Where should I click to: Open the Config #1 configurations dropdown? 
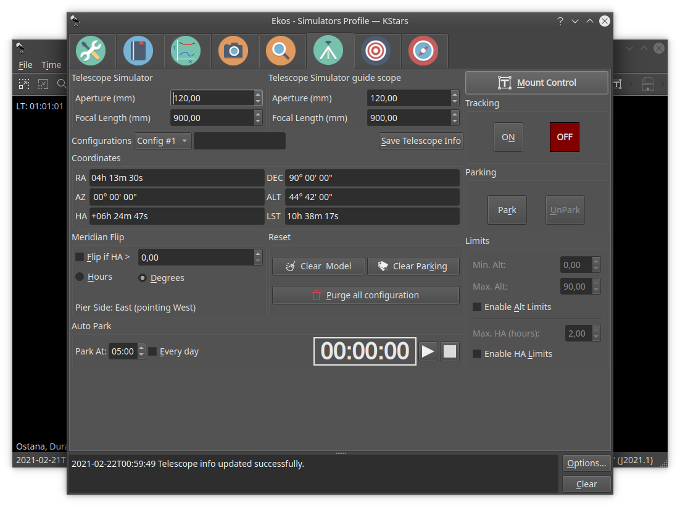pyautogui.click(x=163, y=141)
